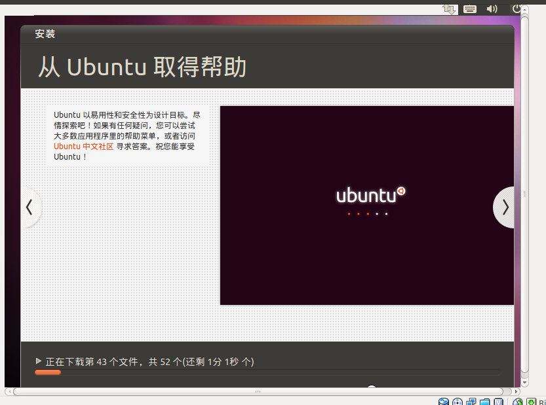Click the heading 从 Ubuntu 取得帮助
The image size is (546, 405).
tap(142, 67)
